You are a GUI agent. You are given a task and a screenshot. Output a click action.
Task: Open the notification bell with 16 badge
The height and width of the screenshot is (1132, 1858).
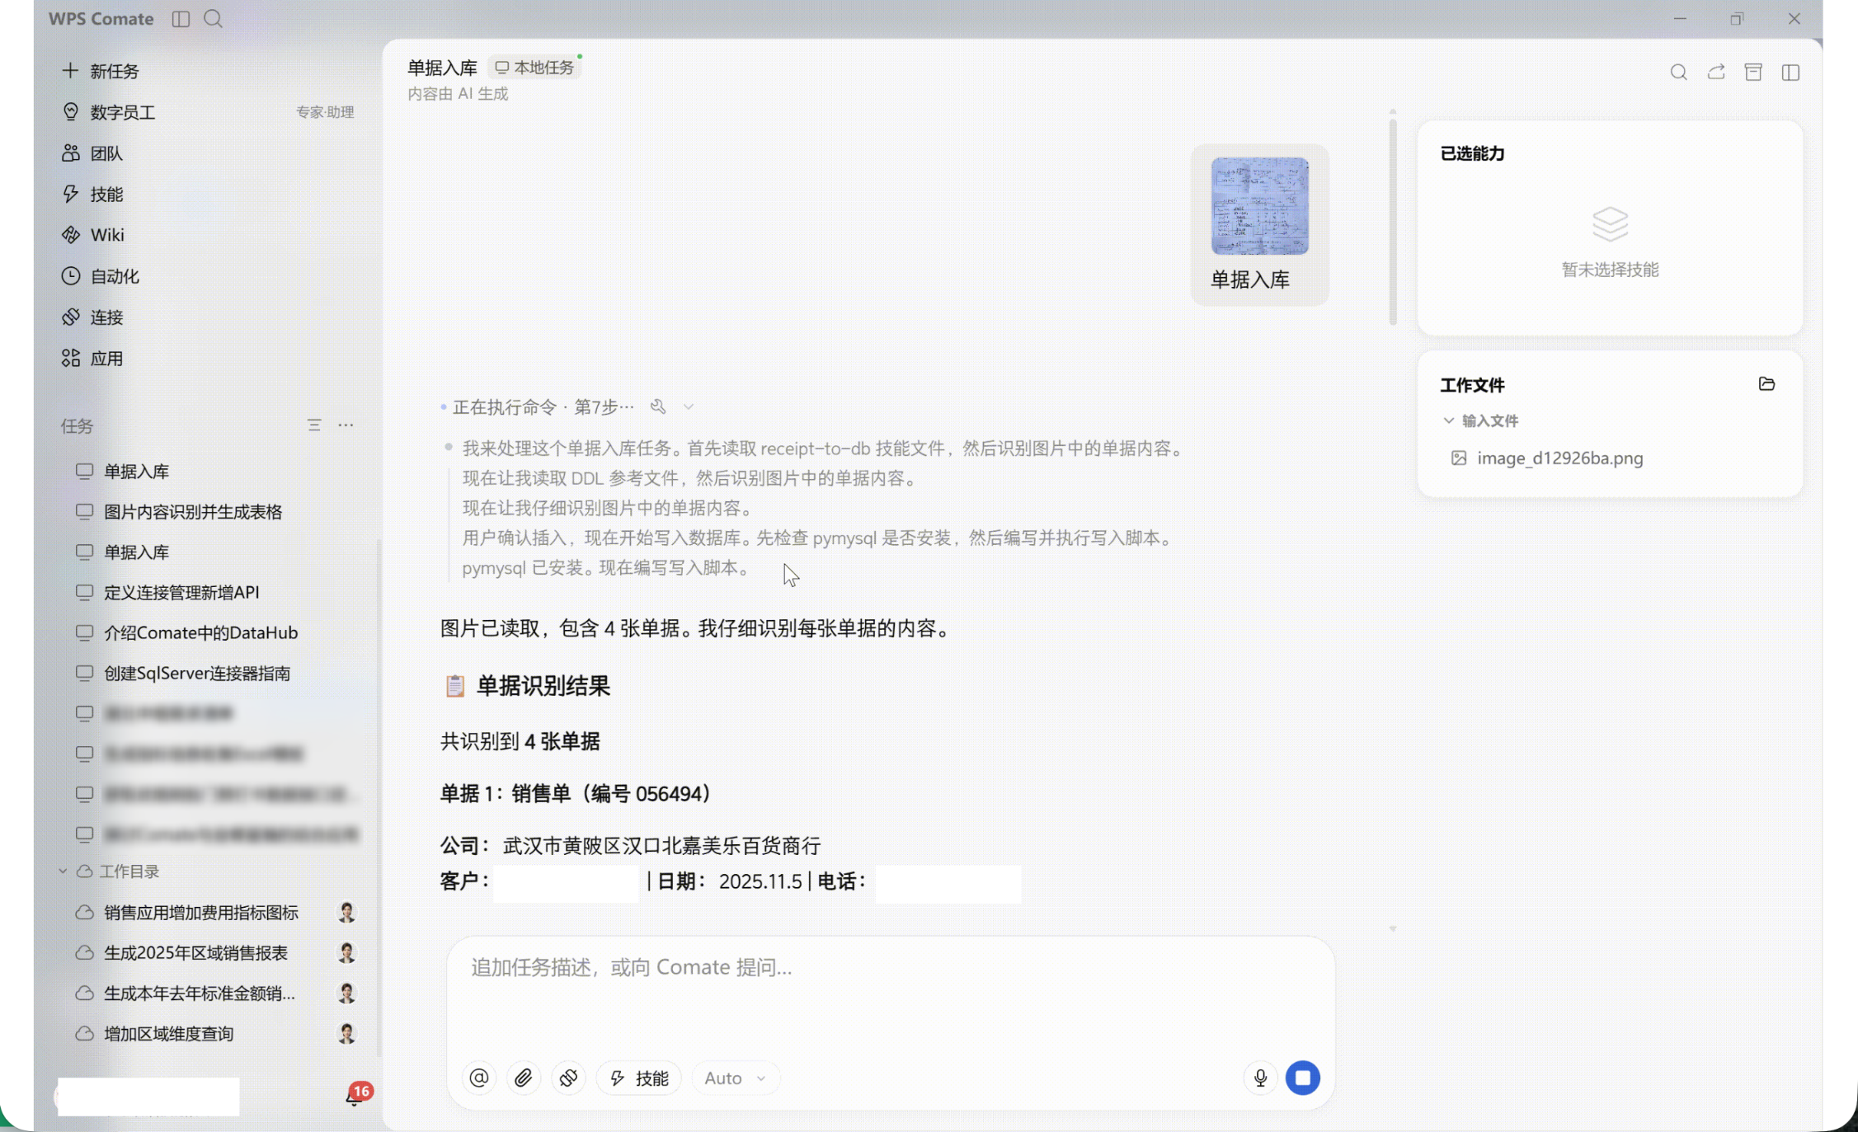pos(355,1097)
